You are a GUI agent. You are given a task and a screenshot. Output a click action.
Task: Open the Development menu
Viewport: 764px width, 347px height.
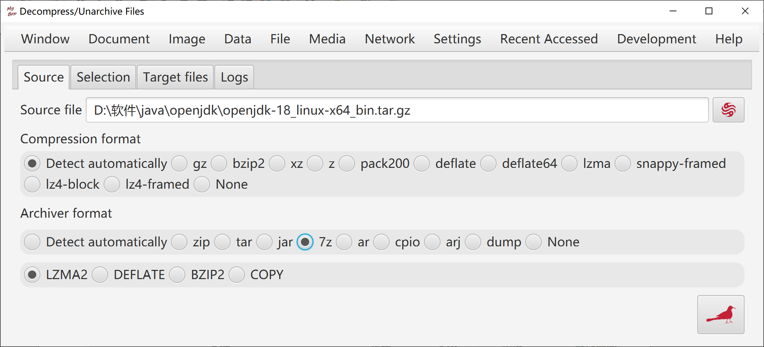coord(657,39)
